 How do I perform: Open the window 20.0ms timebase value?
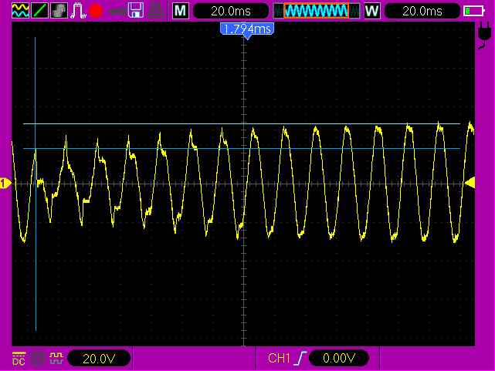[x=422, y=11]
